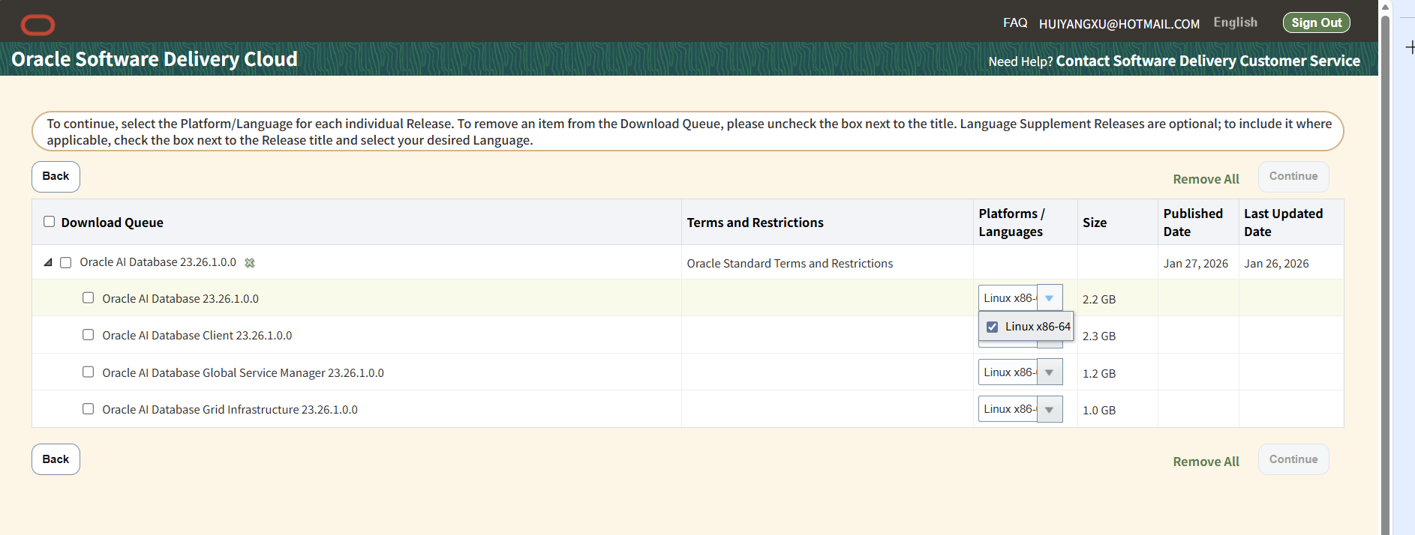Click the bottom Continue button
Screen dimensions: 1415x535
tap(1293, 459)
